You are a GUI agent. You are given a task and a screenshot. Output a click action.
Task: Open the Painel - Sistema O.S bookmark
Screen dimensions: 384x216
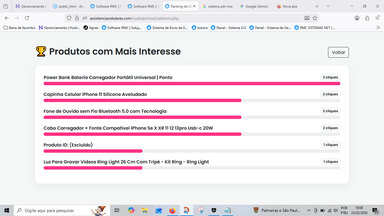pyautogui.click(x=229, y=28)
